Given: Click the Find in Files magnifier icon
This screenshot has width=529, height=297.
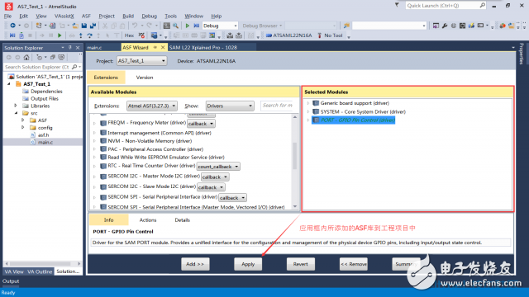Looking at the screenshot, I should pyautogui.click(x=175, y=26).
